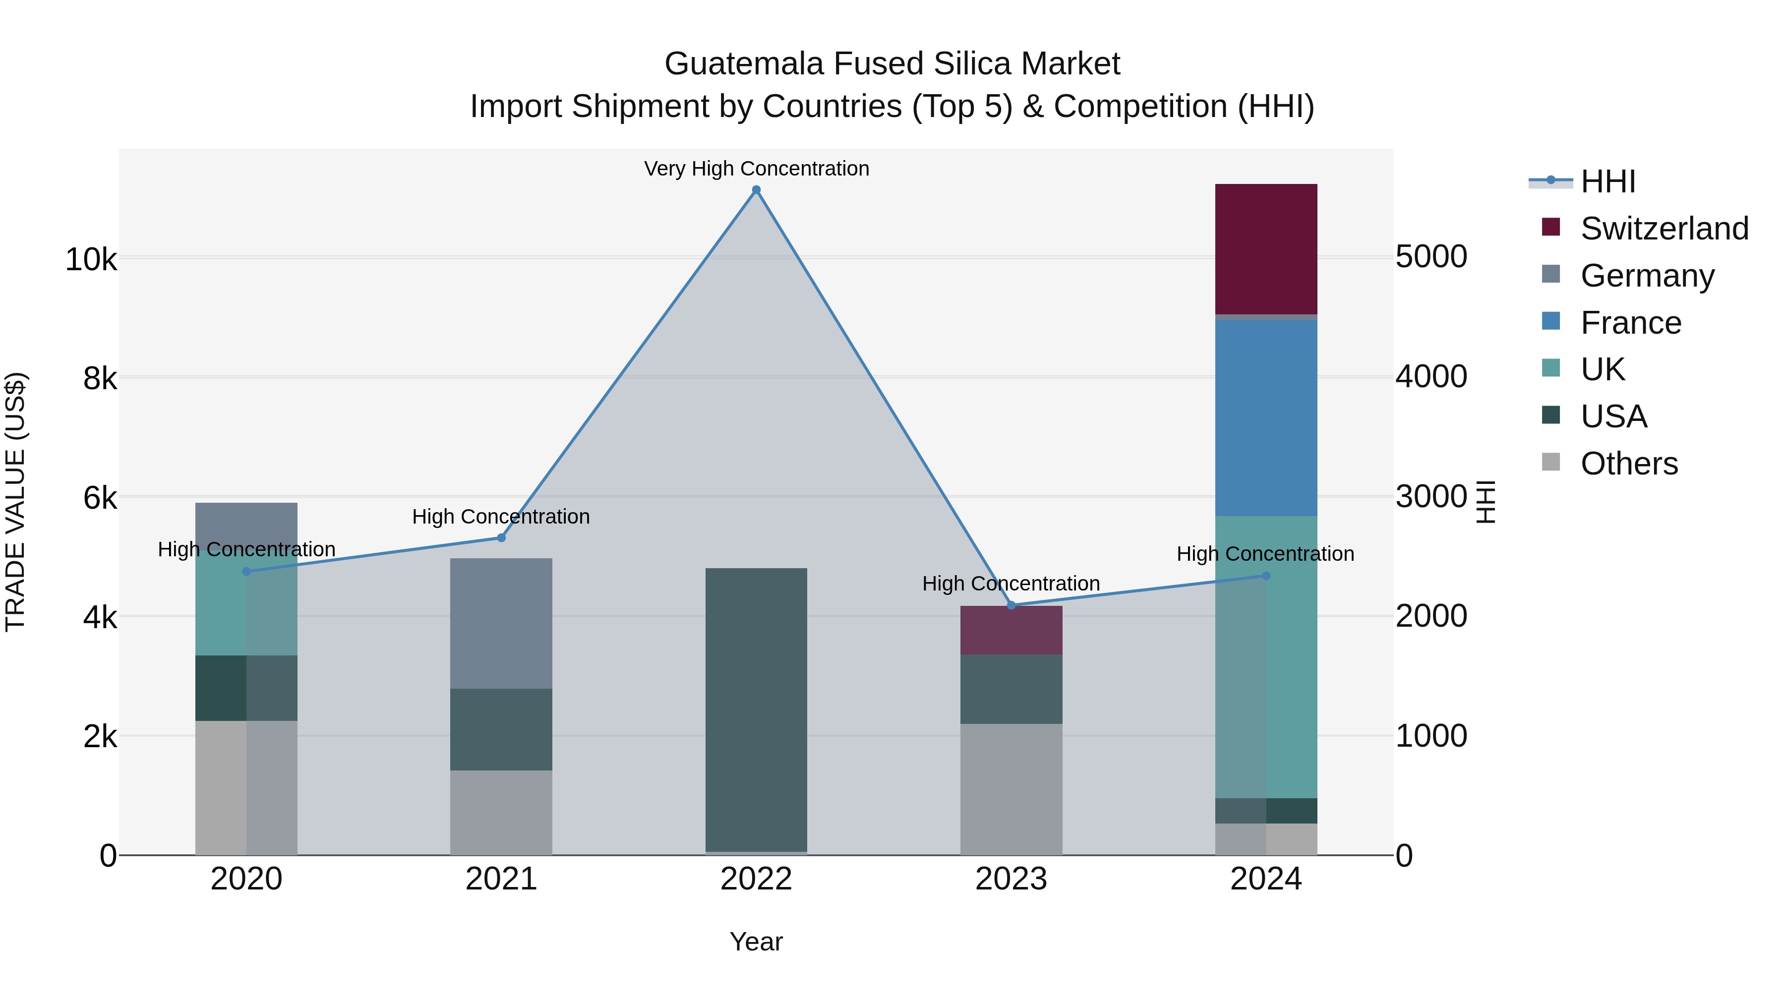Click the Others gray color swatch
The height and width of the screenshot is (1004, 1785).
pyautogui.click(x=1551, y=462)
